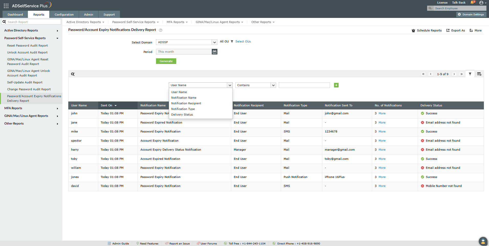Viewport: 489px width, 246px height.
Task: Click More for john's notifications count
Action: [382, 113]
